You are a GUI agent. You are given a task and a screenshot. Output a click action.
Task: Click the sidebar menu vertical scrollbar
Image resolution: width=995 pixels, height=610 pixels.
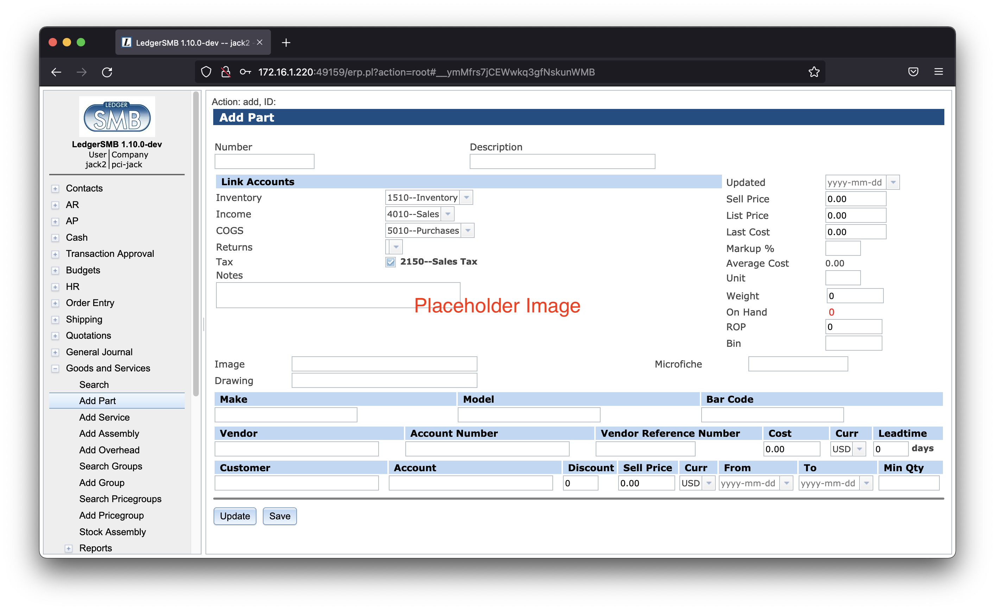coord(196,244)
